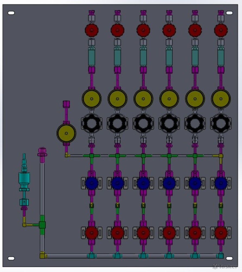Pick the bottom red valve in the third column
Screen dimensions: 242x272
coord(143,233)
